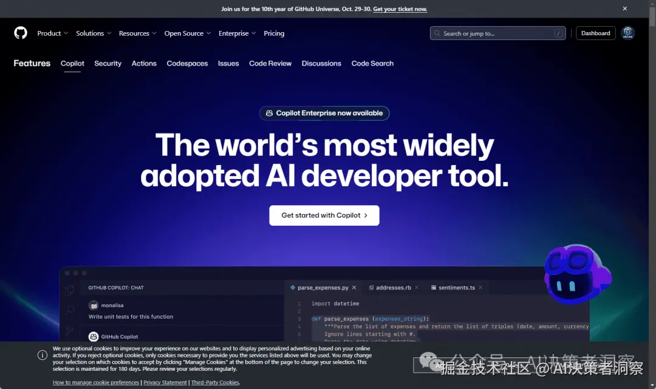656x389 pixels.
Task: Select the Security features tab
Action: click(x=108, y=64)
